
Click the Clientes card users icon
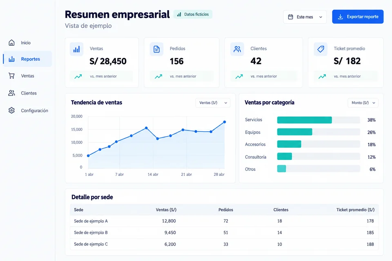(x=237, y=49)
